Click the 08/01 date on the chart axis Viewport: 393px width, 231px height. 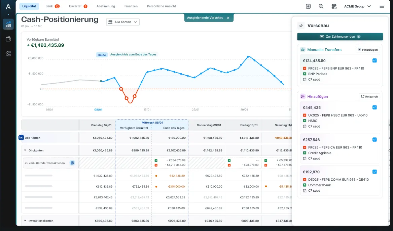pos(98,109)
